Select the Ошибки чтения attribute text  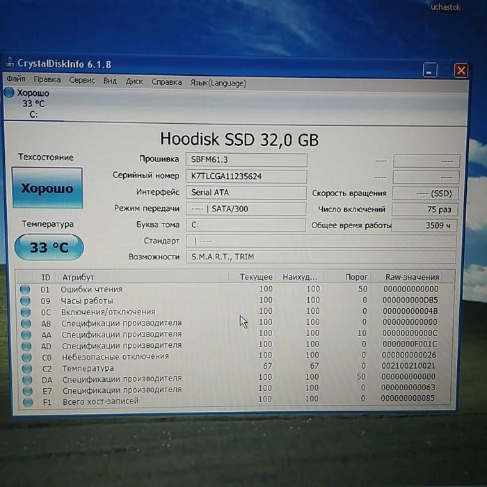92,289
